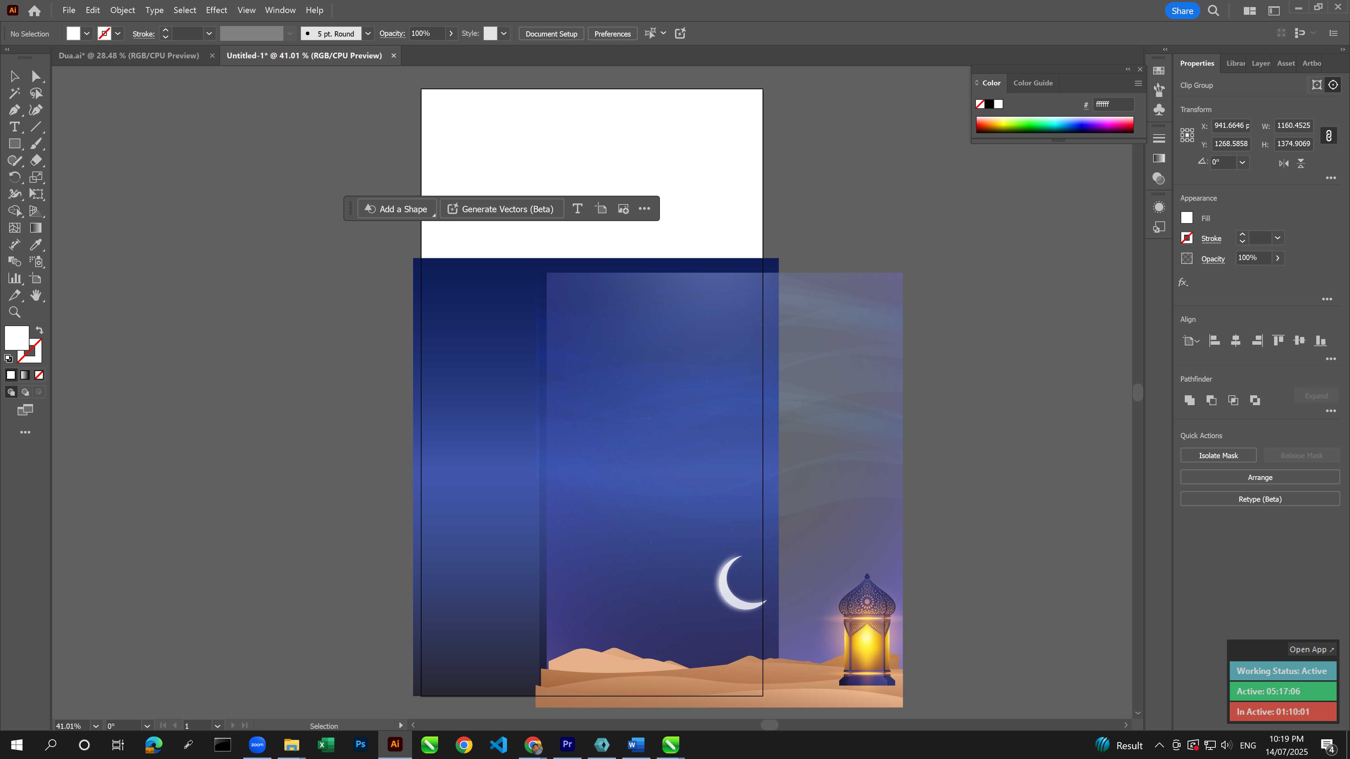Viewport: 1350px width, 759px height.
Task: Open the Effect menu
Action: (x=217, y=10)
